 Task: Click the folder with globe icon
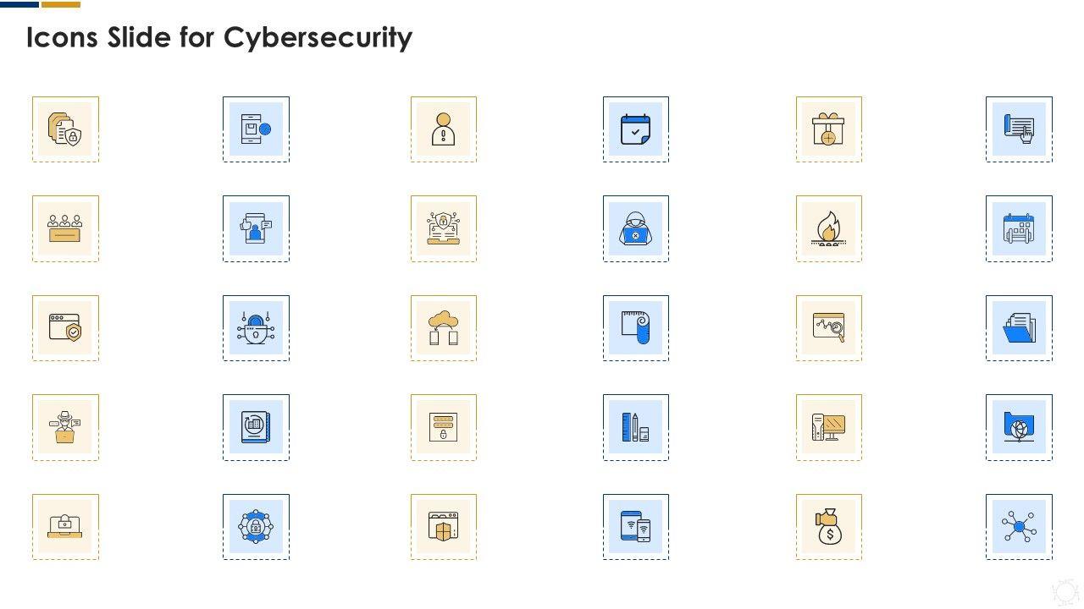(1019, 427)
